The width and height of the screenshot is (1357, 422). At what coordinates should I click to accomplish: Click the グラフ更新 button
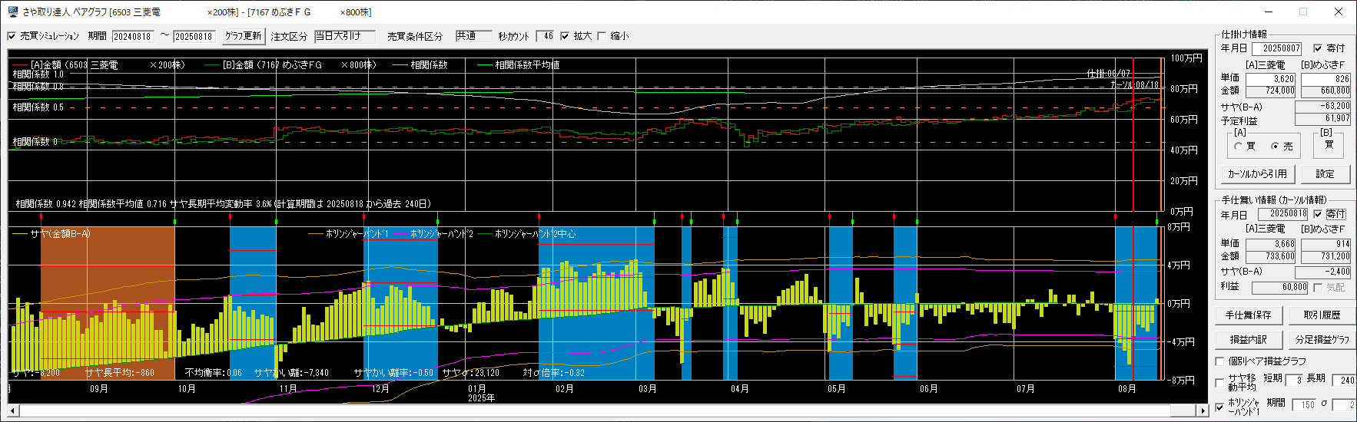coord(243,36)
